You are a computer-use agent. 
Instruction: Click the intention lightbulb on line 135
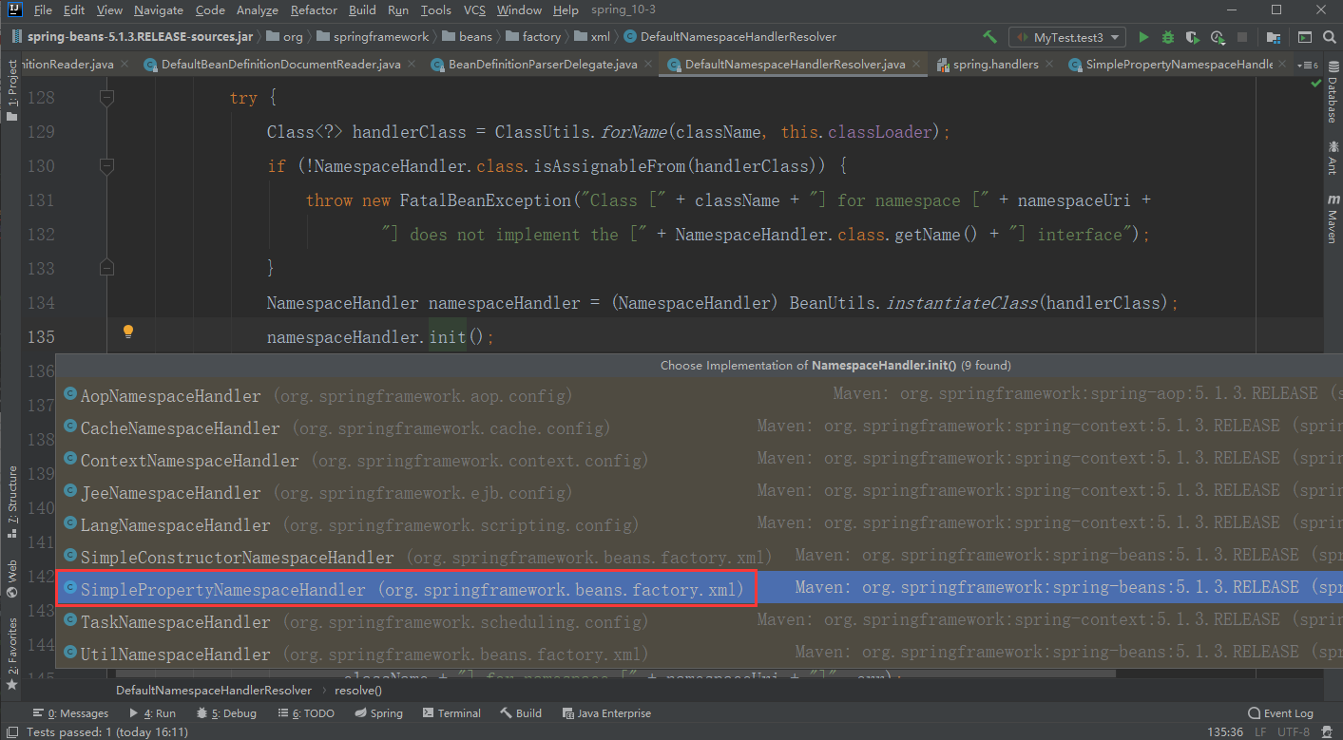(127, 332)
